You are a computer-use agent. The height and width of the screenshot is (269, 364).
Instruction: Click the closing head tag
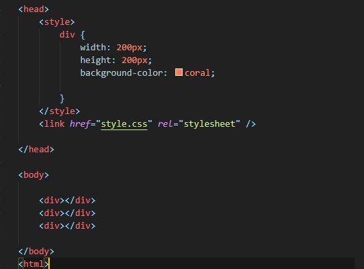click(36, 150)
